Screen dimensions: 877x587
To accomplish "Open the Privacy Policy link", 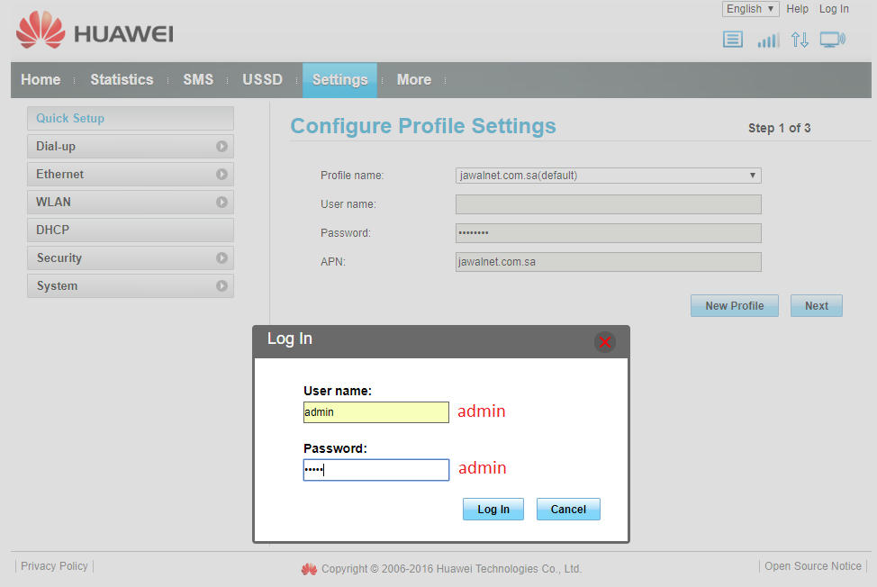I will (x=54, y=566).
